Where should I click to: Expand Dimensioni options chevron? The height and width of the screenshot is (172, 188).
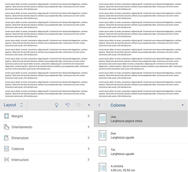tap(88, 138)
